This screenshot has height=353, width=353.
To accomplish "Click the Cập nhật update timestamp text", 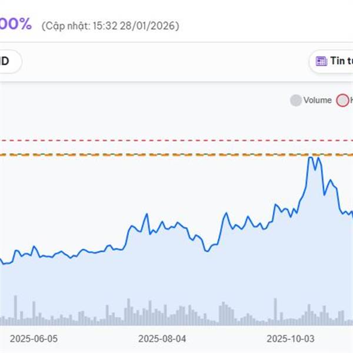I will coord(110,26).
